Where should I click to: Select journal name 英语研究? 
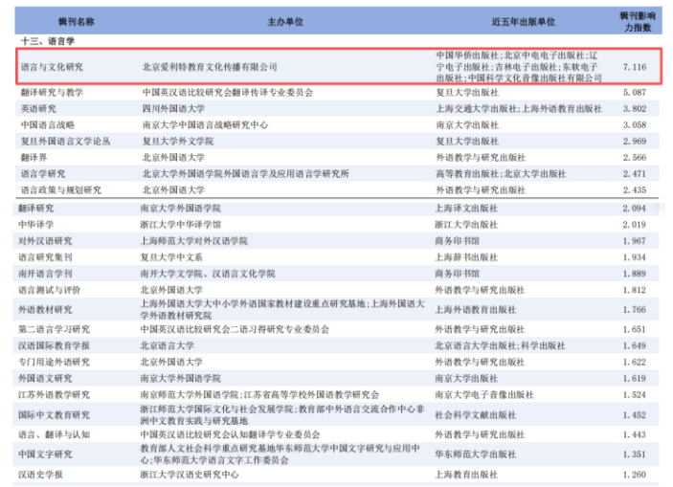tap(38, 108)
